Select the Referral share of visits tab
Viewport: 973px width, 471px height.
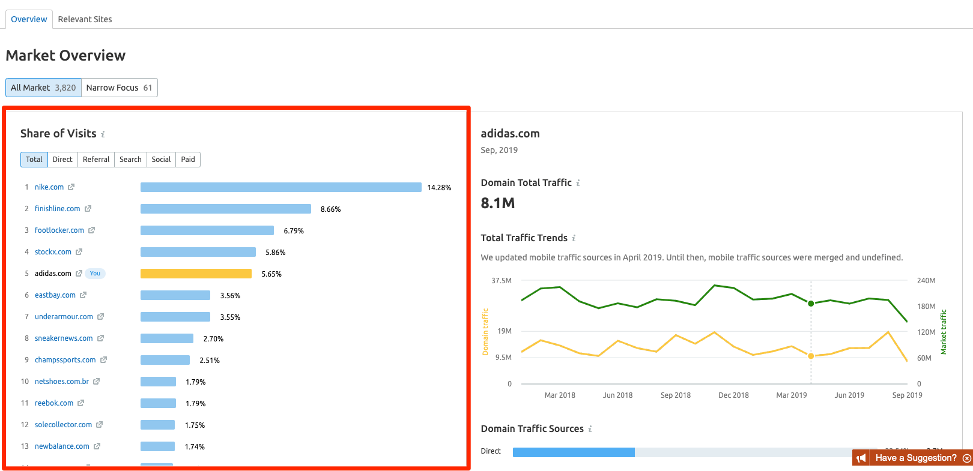coord(96,160)
